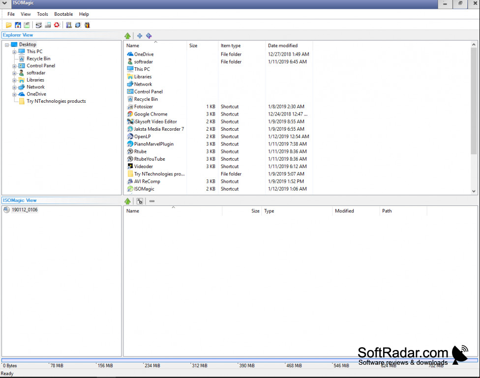Click the blue disc toolbar icon

[x=78, y=25]
